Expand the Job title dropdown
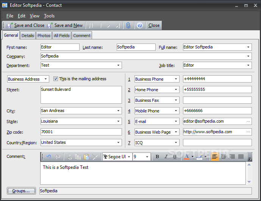Viewport: 261px width, 201px height. coord(248,65)
